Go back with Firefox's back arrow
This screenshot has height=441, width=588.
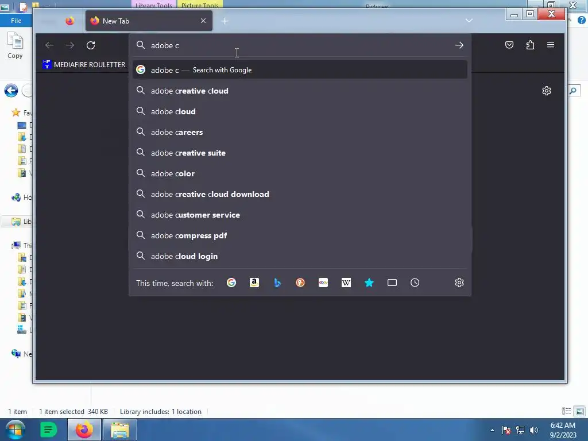(49, 45)
